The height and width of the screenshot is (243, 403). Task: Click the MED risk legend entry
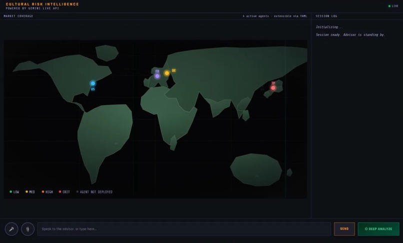coord(30,192)
